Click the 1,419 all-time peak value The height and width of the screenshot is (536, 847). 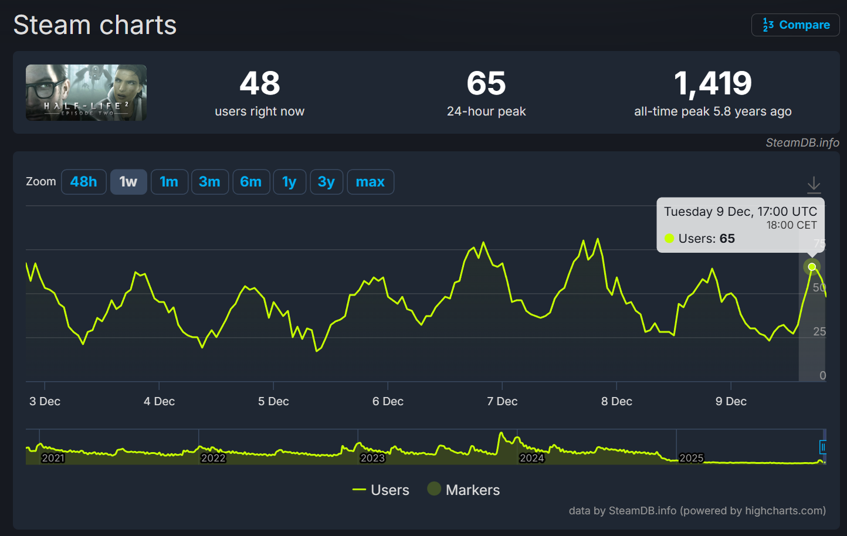click(713, 83)
